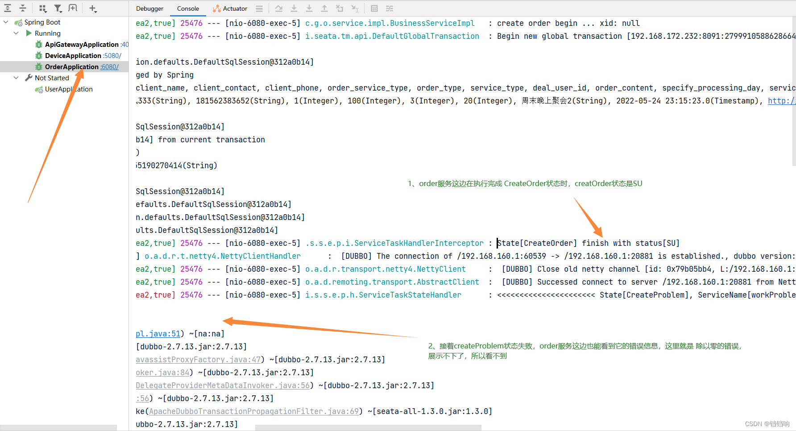Click the Evaluate Expression calculator icon
The height and width of the screenshot is (431, 796).
click(374, 8)
